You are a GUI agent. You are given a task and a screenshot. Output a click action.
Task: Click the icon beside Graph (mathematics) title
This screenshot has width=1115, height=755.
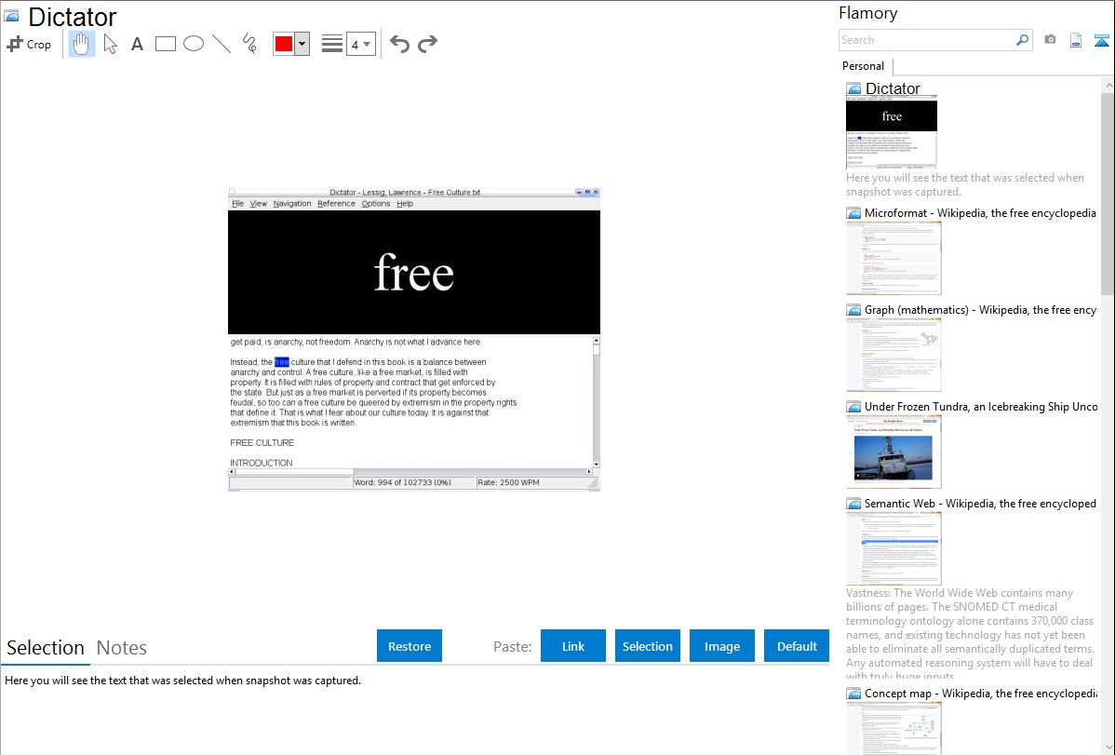click(x=853, y=310)
